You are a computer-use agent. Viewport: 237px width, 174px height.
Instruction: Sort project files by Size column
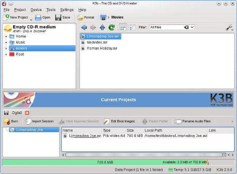click(x=135, y=130)
